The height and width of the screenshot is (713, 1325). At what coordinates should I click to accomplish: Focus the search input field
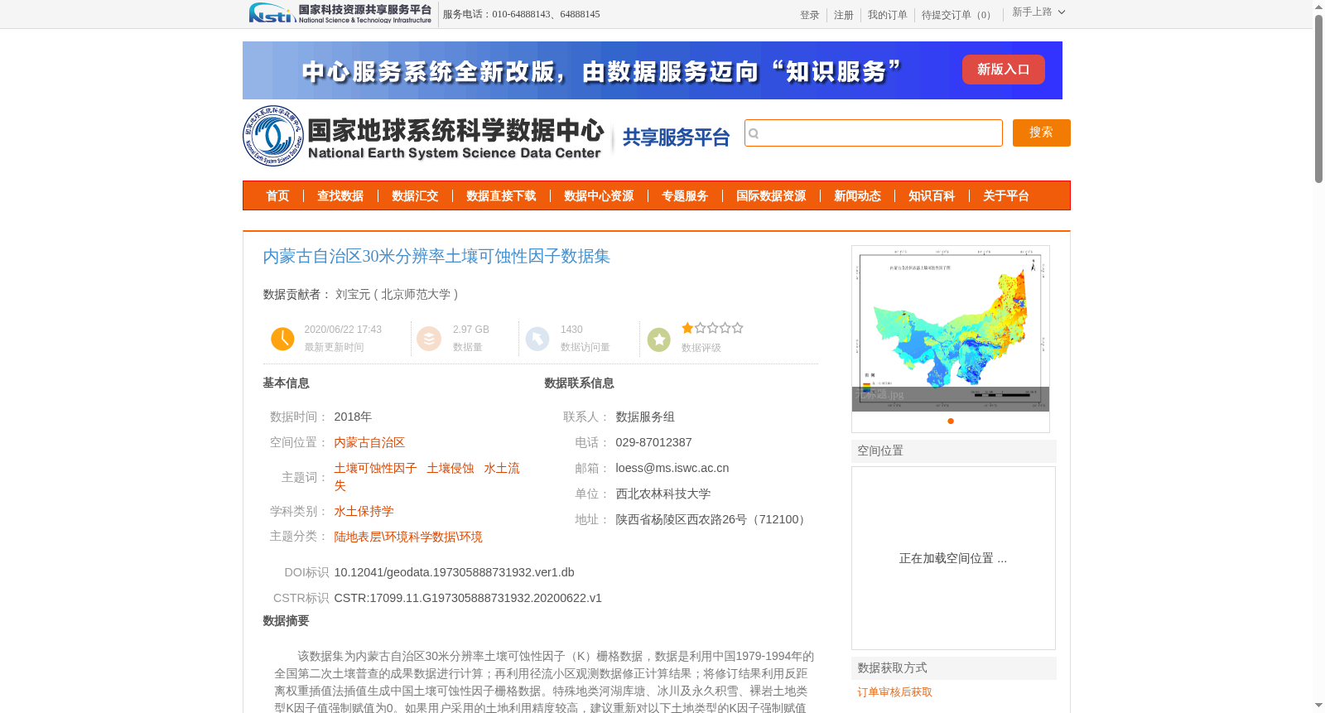tap(874, 132)
